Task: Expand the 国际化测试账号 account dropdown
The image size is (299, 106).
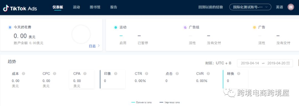Action: click(x=250, y=7)
